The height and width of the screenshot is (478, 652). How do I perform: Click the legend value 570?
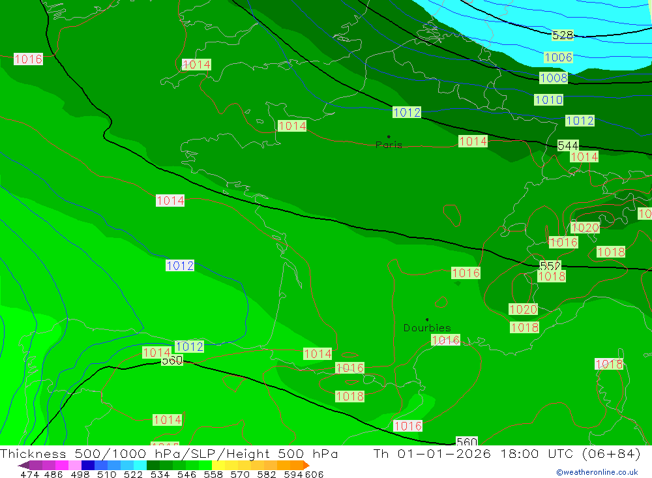239,474
